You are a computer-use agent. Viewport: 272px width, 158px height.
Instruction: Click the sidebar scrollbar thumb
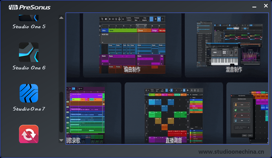click(61, 112)
